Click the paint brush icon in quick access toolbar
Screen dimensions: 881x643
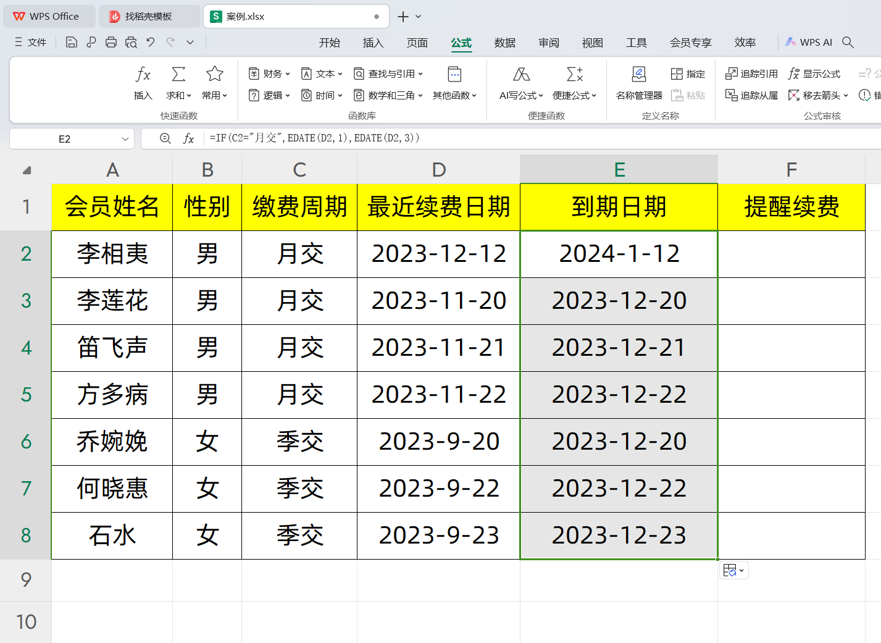tap(91, 42)
